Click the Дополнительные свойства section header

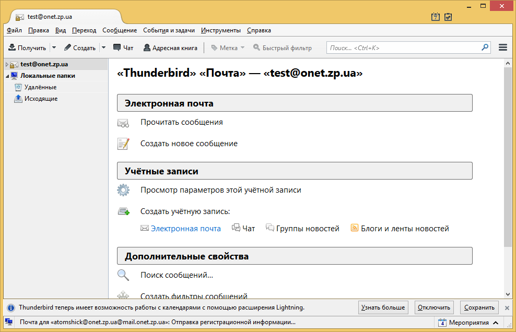[x=295, y=256]
